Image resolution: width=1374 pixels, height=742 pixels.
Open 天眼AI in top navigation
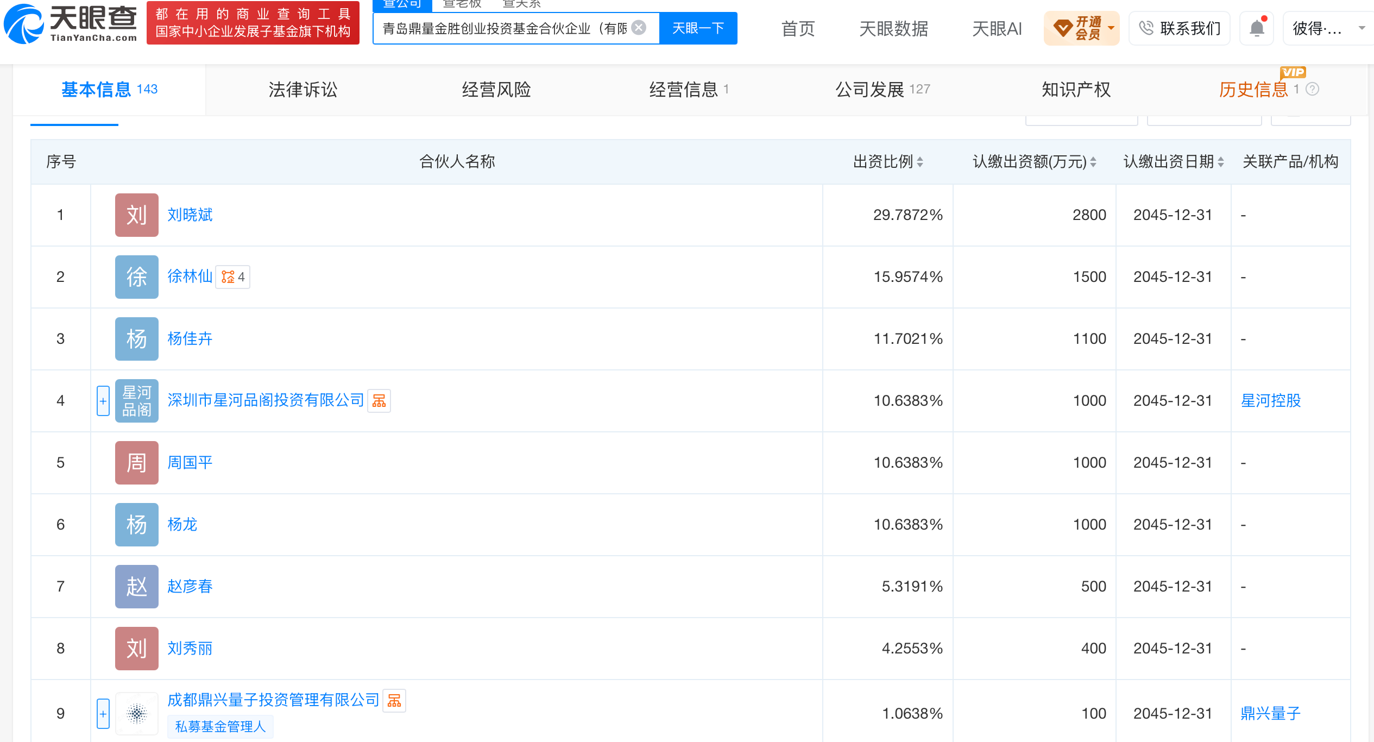click(x=997, y=28)
